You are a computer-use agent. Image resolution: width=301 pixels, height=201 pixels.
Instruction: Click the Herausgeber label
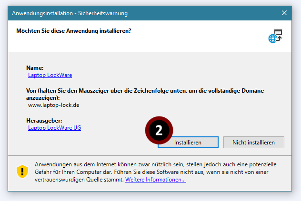point(44,121)
